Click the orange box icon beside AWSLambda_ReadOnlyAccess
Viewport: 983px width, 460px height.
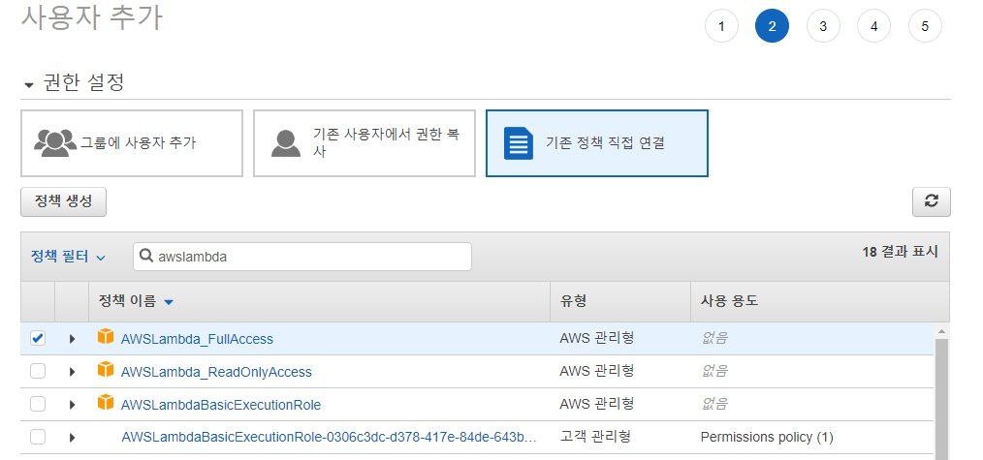click(x=106, y=370)
